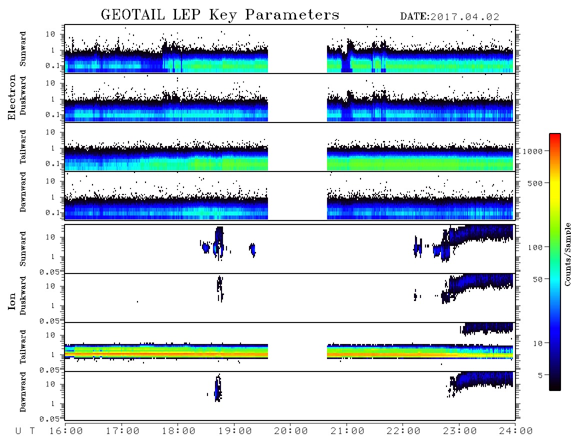This screenshot has height=440, width=571.
Task: Click the GEOTAIL LEP Key Parameters title
Action: [220, 14]
